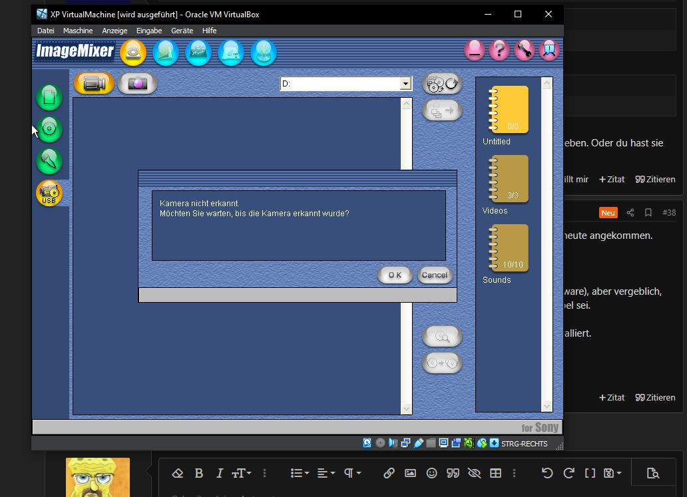
Task: Click the green CD disc source icon
Action: pos(49,129)
